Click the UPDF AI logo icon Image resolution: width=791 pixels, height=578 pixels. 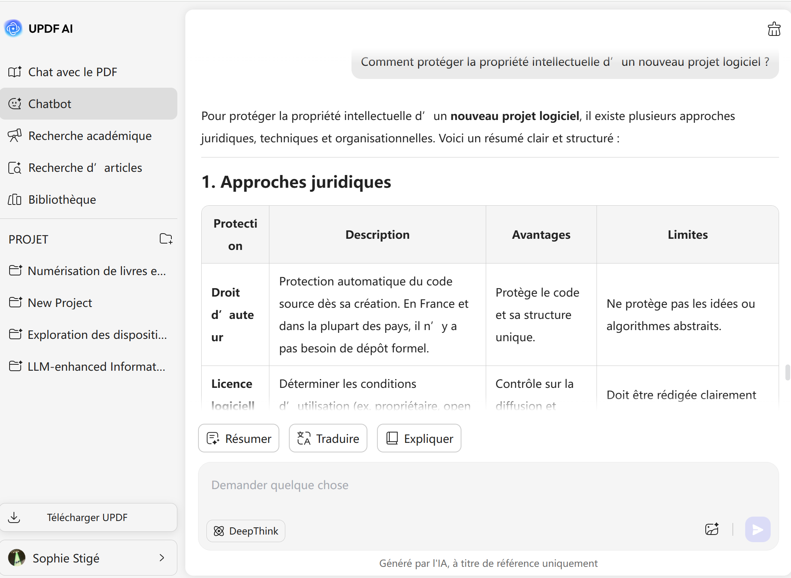[x=13, y=28]
